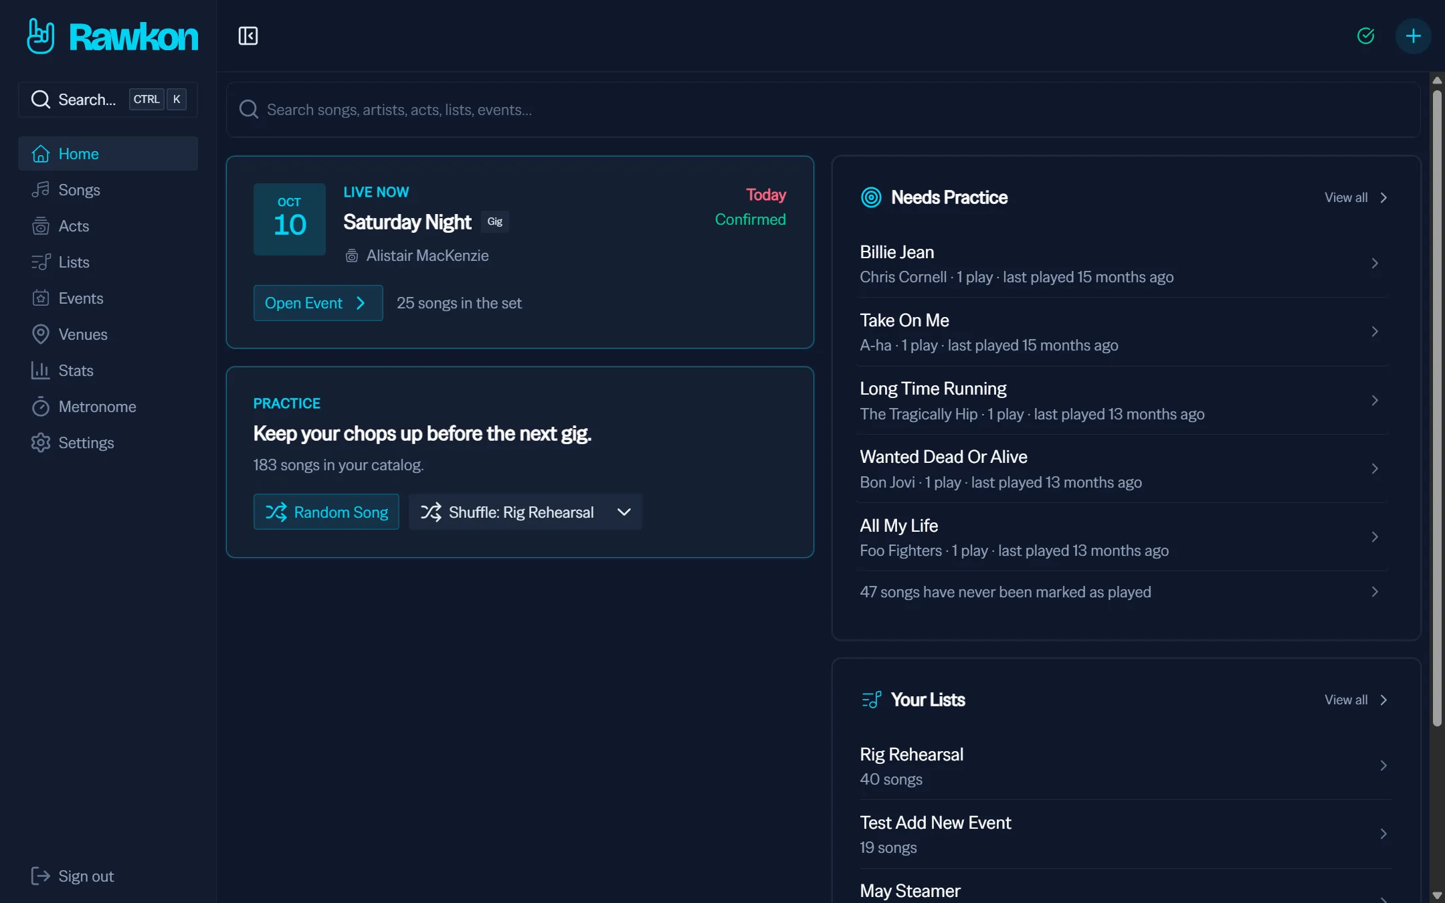Image resolution: width=1445 pixels, height=903 pixels.
Task: Open the 47 songs never played link
Action: 1123,592
